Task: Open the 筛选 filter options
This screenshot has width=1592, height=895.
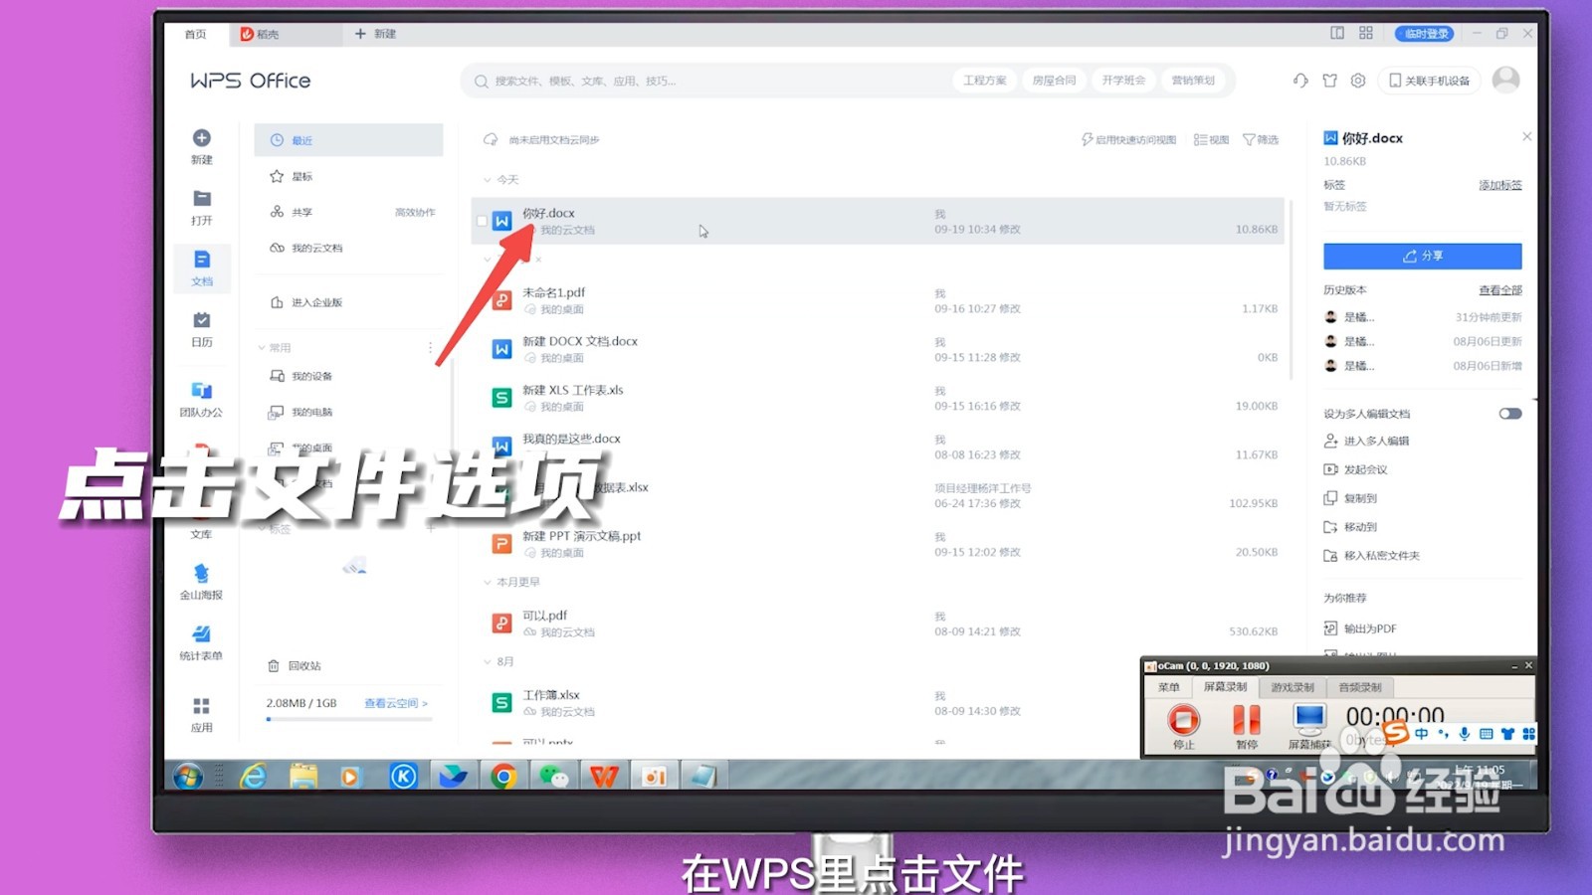Action: 1261,140
